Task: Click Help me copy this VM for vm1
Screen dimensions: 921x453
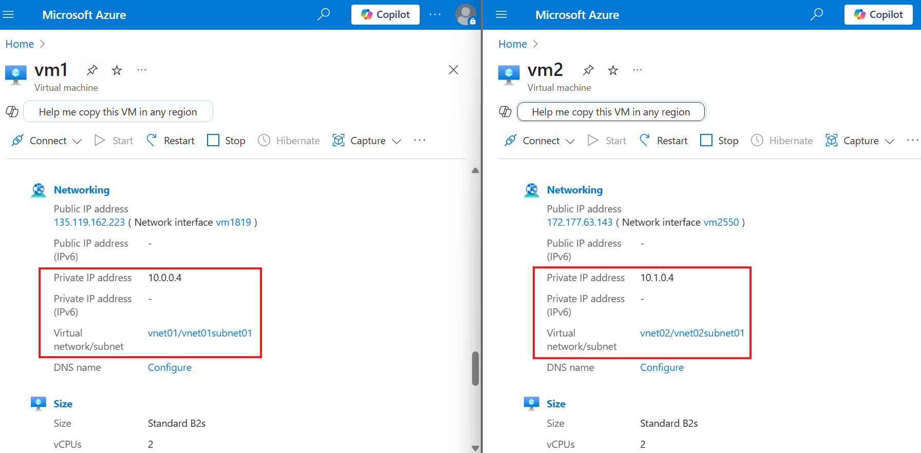Action: point(118,112)
